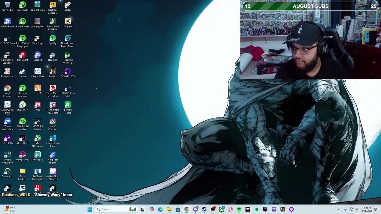Open ELEGOO Cura 5.6.0 desktop icon
Image resolution: width=381 pixels, height=214 pixels.
point(68,91)
